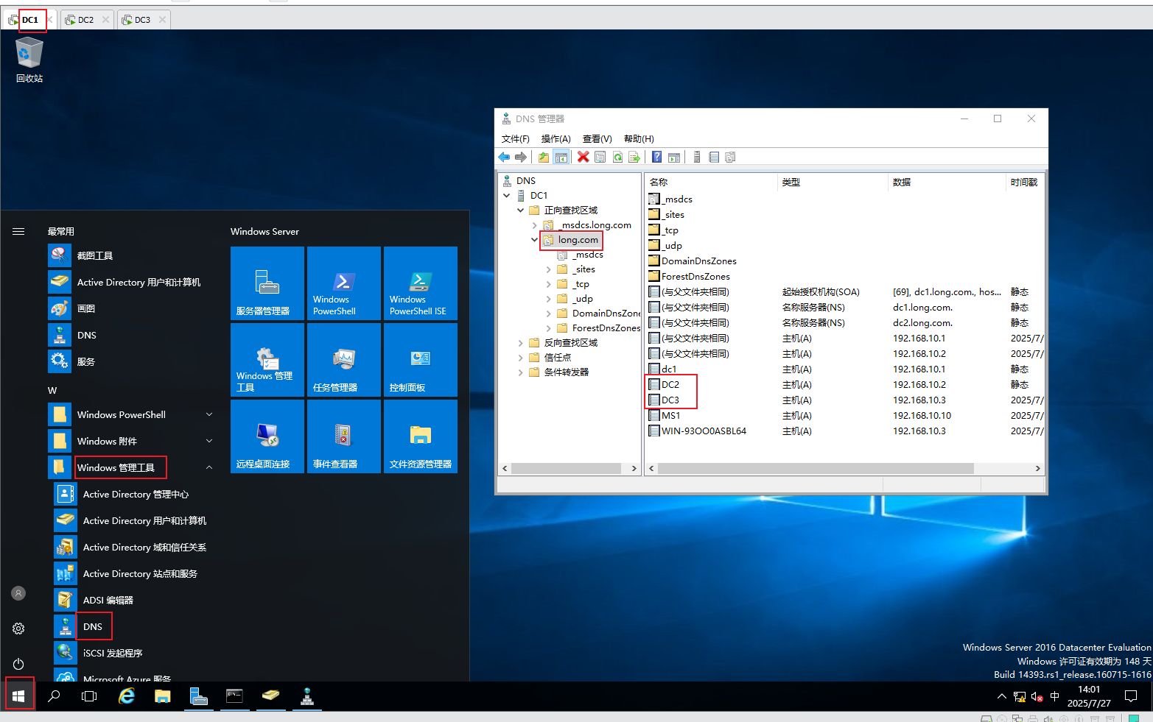Click Internet Explorer on the taskbar
This screenshot has width=1153, height=722.
coord(127,696)
